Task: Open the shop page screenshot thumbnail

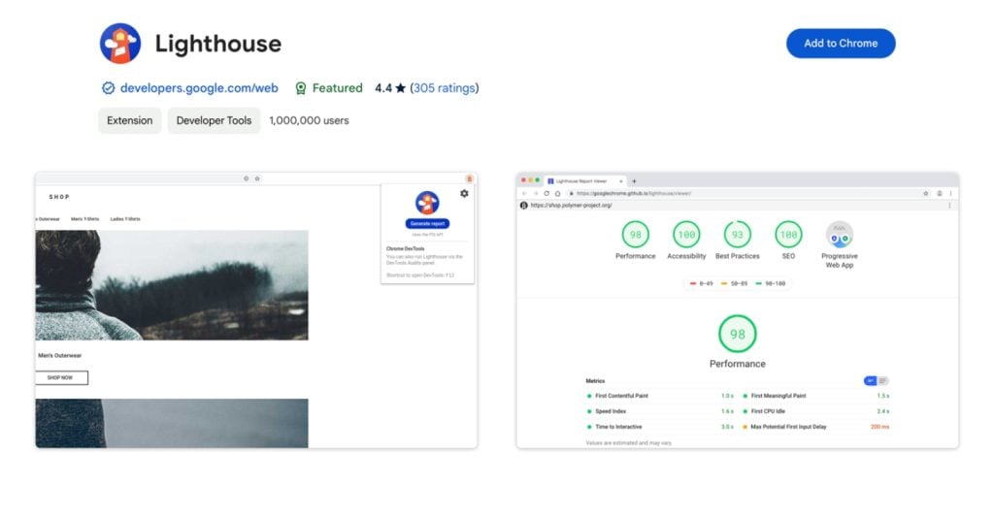Action: click(x=256, y=309)
